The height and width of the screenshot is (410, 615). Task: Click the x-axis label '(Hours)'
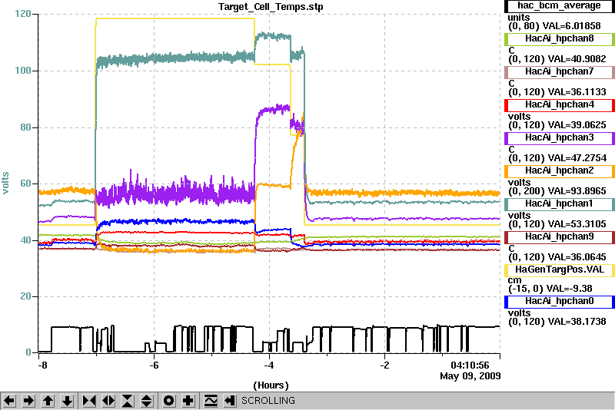pos(271,385)
